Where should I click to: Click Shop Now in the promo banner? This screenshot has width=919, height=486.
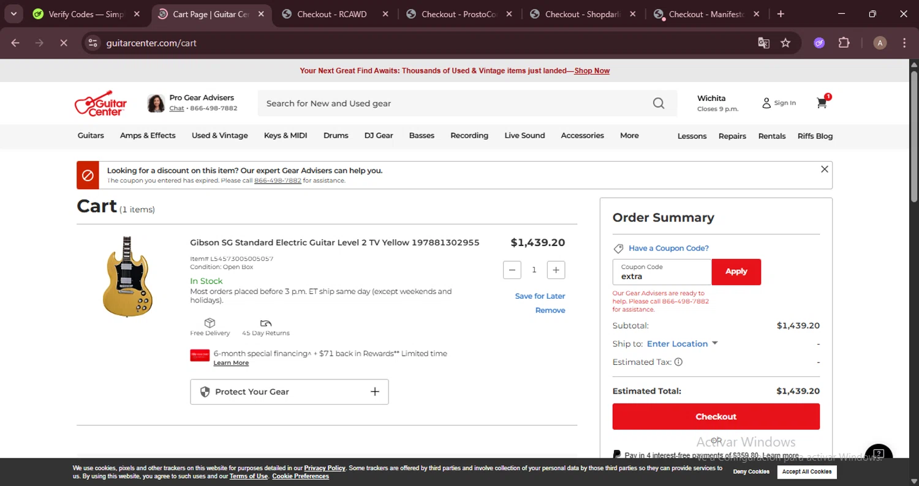592,70
